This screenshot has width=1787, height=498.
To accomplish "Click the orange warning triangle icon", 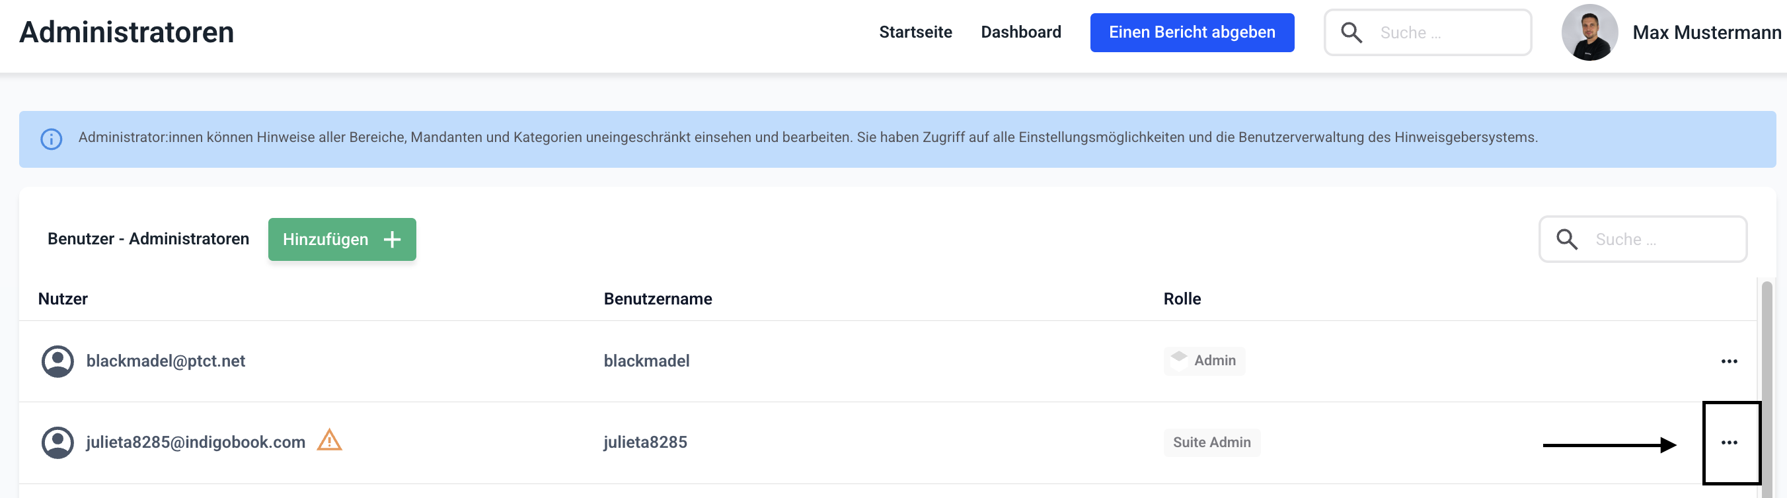I will point(330,441).
